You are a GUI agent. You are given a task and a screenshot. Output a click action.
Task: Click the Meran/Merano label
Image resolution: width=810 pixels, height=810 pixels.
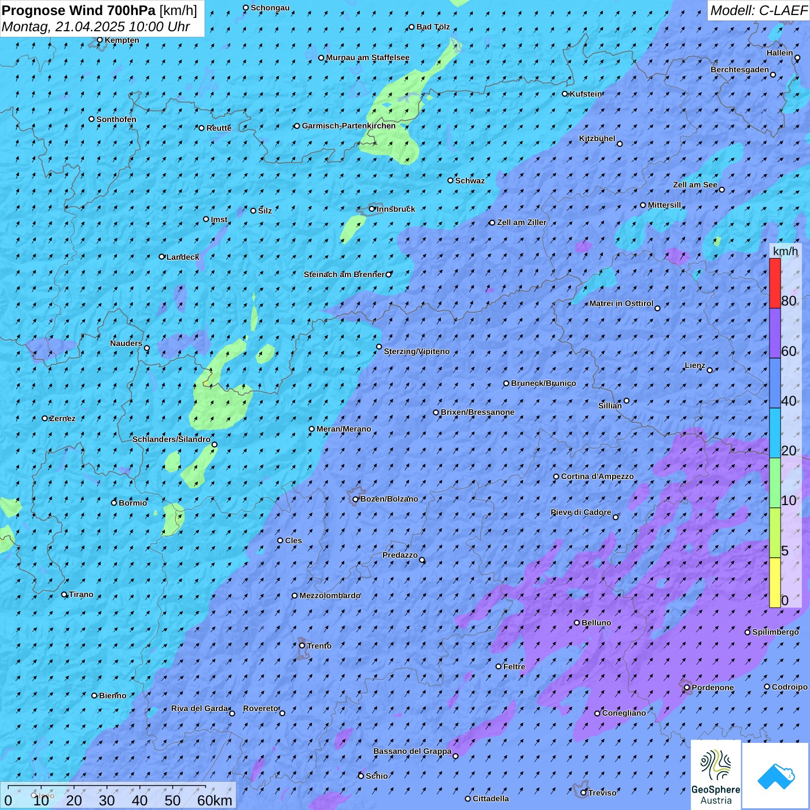[x=344, y=429]
